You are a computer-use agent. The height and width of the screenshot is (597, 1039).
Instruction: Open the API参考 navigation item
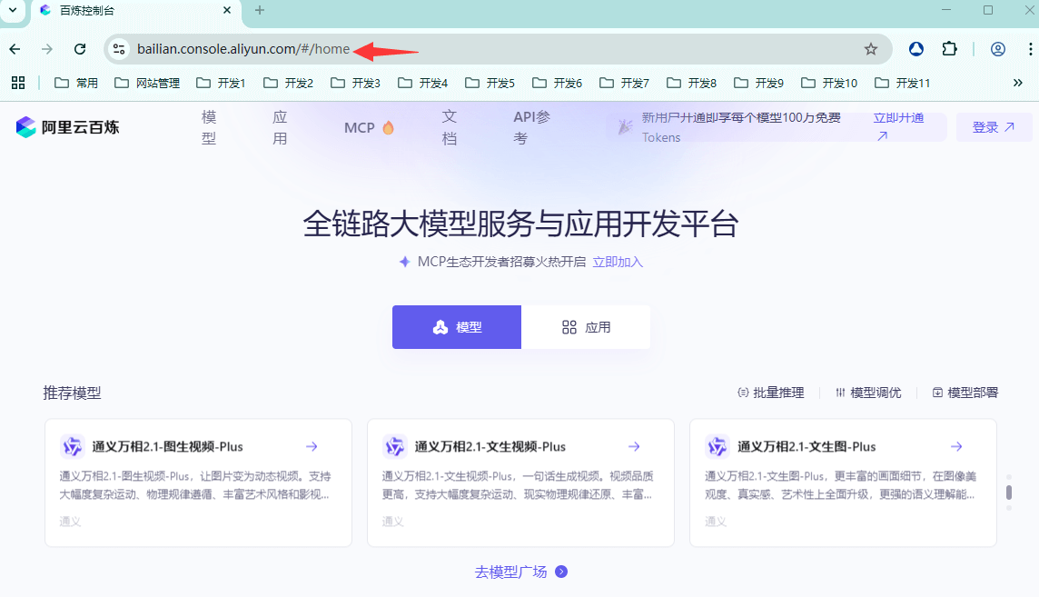pyautogui.click(x=532, y=127)
